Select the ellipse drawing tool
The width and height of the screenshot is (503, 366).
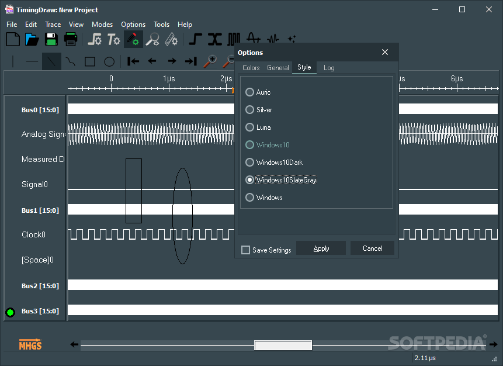click(x=109, y=61)
